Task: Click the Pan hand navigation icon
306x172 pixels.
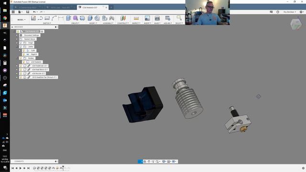Action: pos(149,161)
